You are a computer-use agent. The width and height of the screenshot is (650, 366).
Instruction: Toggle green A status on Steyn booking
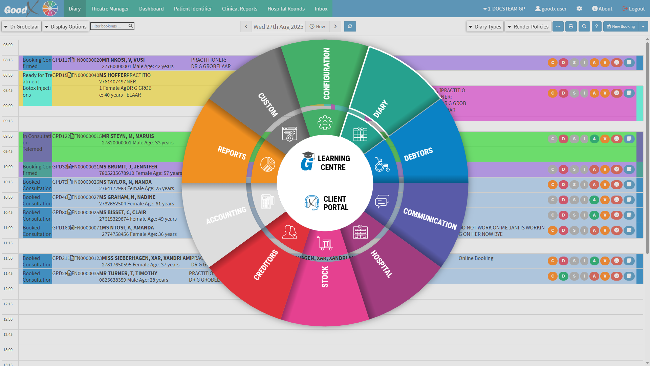pyautogui.click(x=594, y=139)
